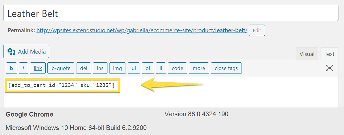Add blockquote with b-quote button
Image resolution: width=344 pixels, height=135 pixels.
(61, 68)
